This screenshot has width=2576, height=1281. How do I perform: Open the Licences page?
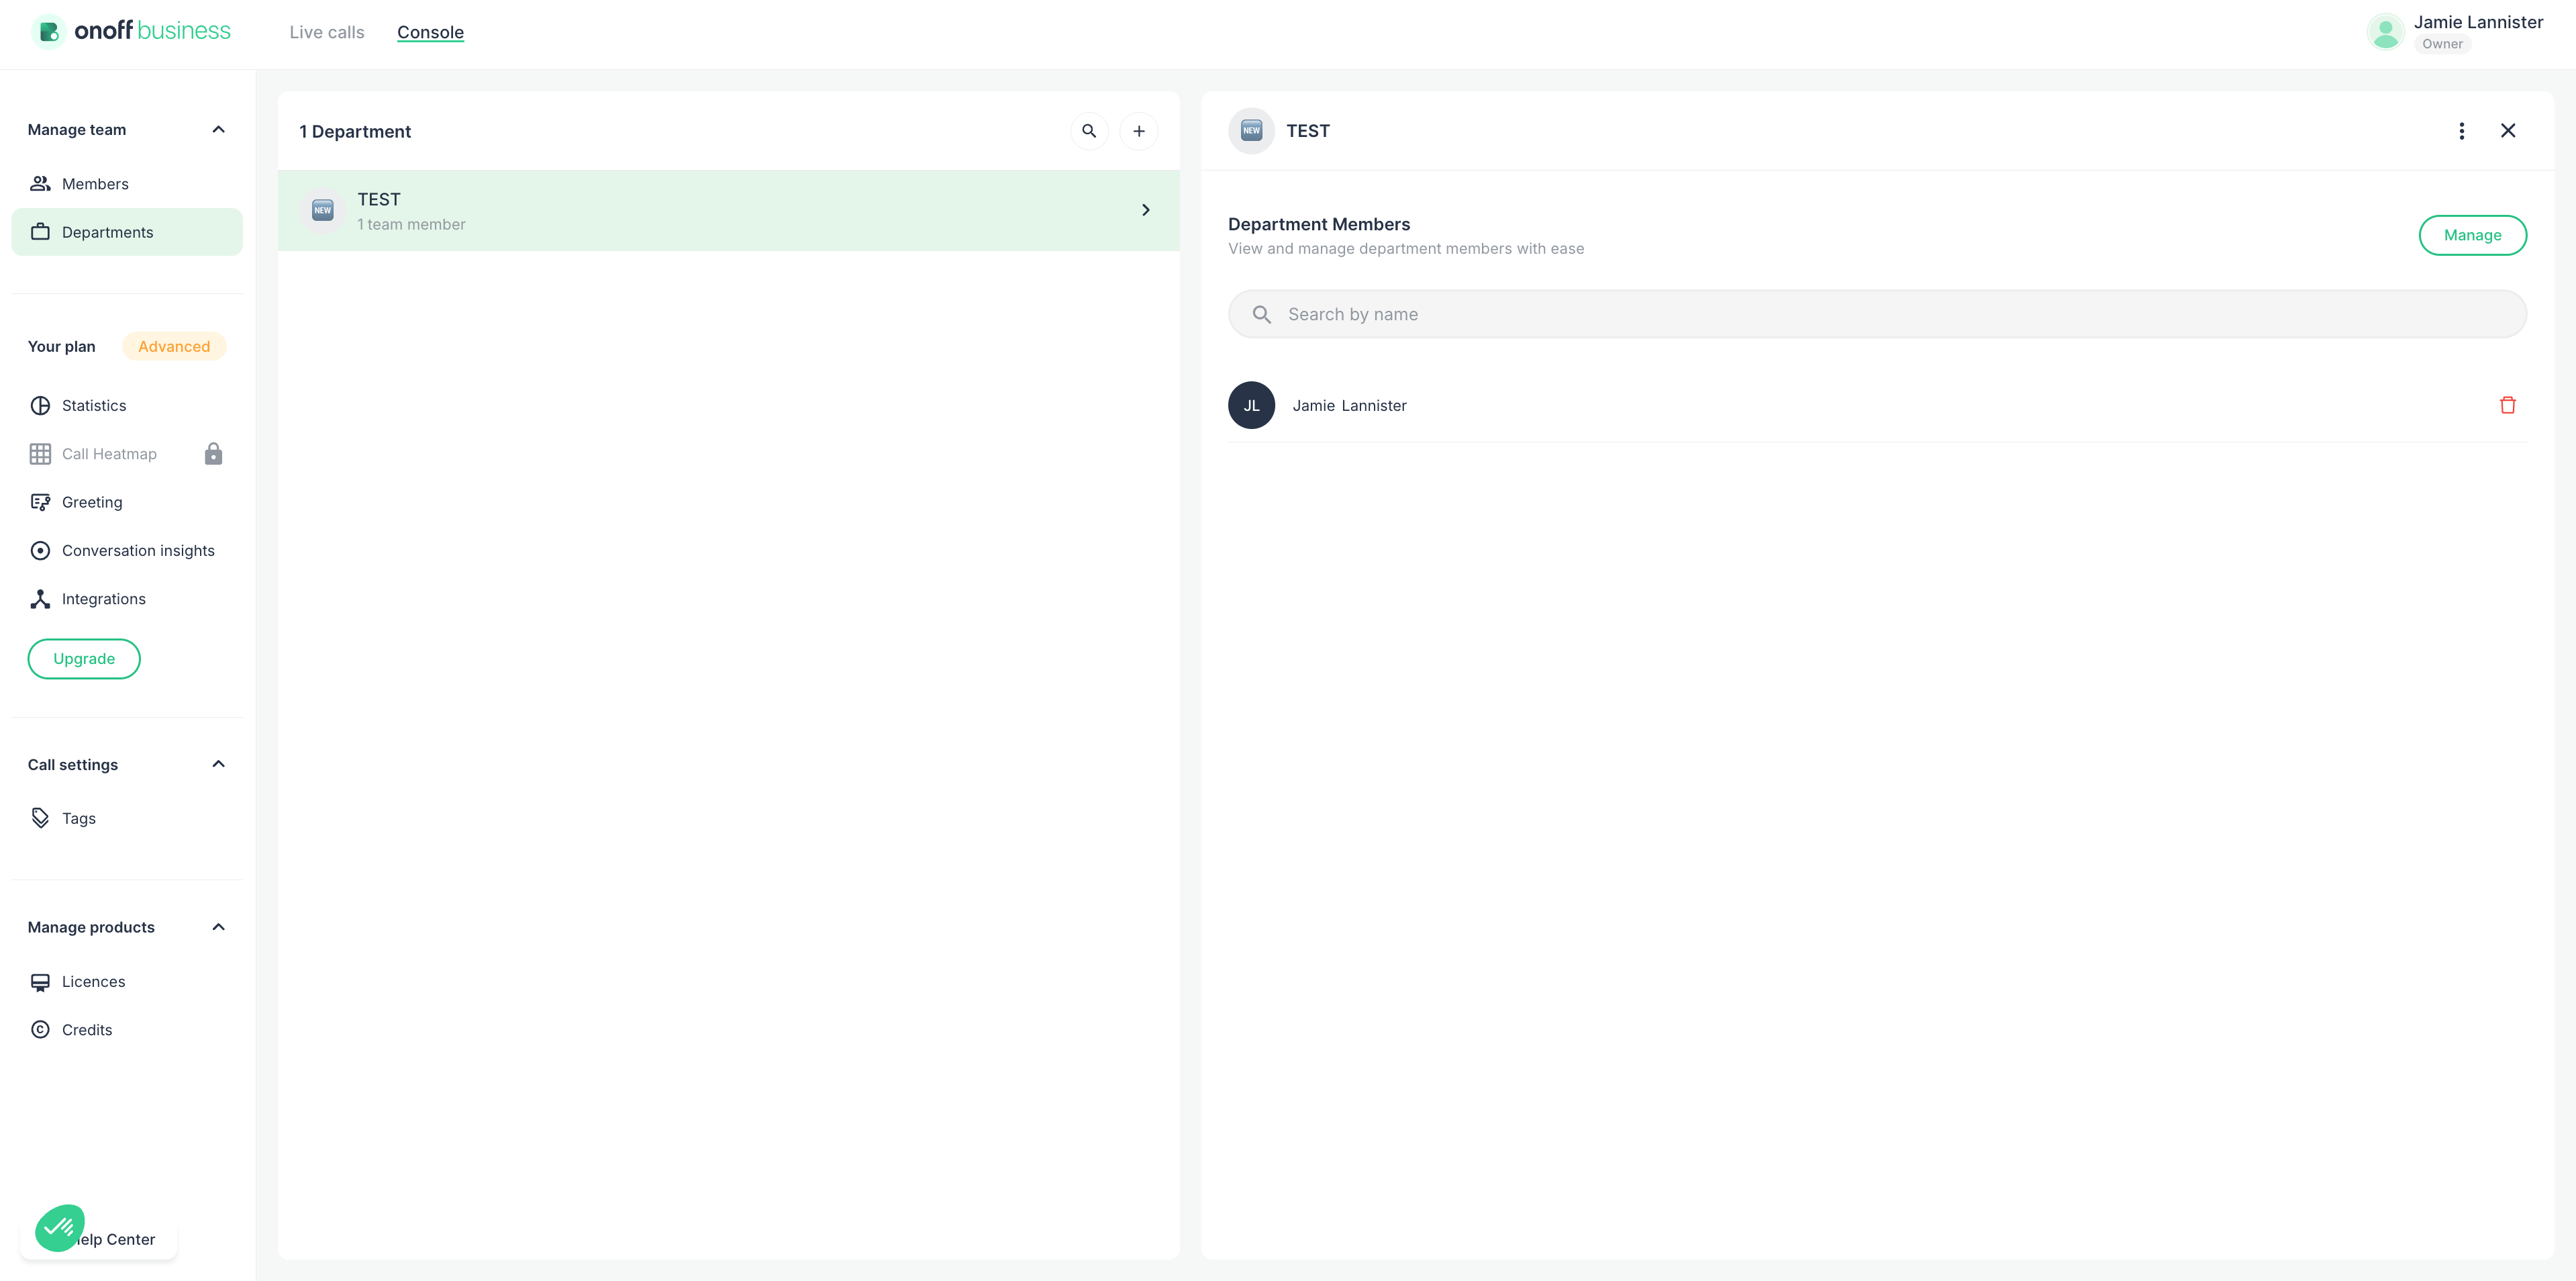coord(127,982)
